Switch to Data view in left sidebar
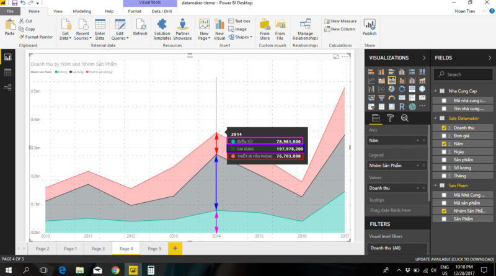Screen dimensions: 496x276 (x=8, y=73)
